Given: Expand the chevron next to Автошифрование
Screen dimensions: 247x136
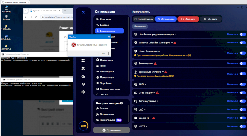Looking at the screenshot, I should pos(158,101).
